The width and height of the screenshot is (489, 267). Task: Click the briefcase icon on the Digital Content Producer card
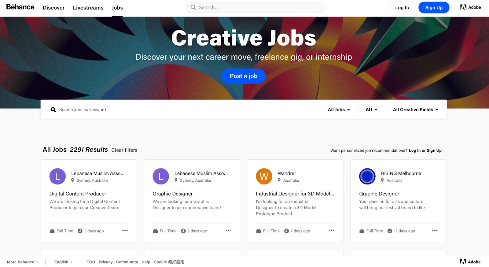[52, 231]
